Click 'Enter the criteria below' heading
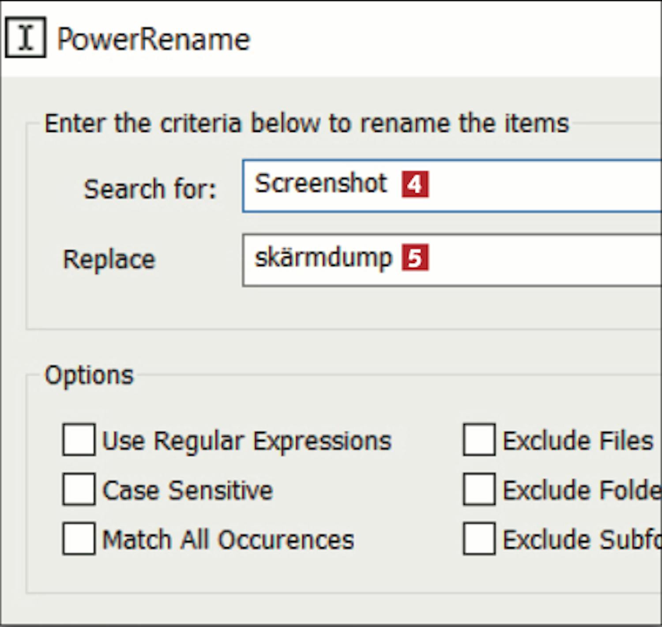The image size is (662, 627). click(307, 123)
